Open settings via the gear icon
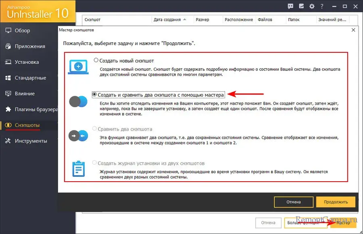363x234 pixels. click(311, 6)
